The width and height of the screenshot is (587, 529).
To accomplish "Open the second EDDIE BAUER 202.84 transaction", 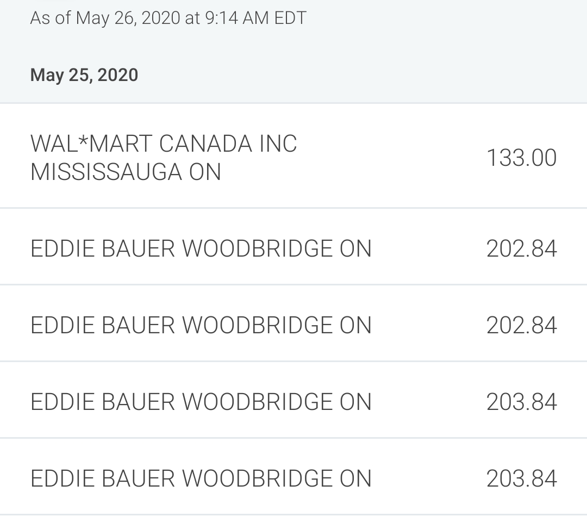I will tap(293, 323).
